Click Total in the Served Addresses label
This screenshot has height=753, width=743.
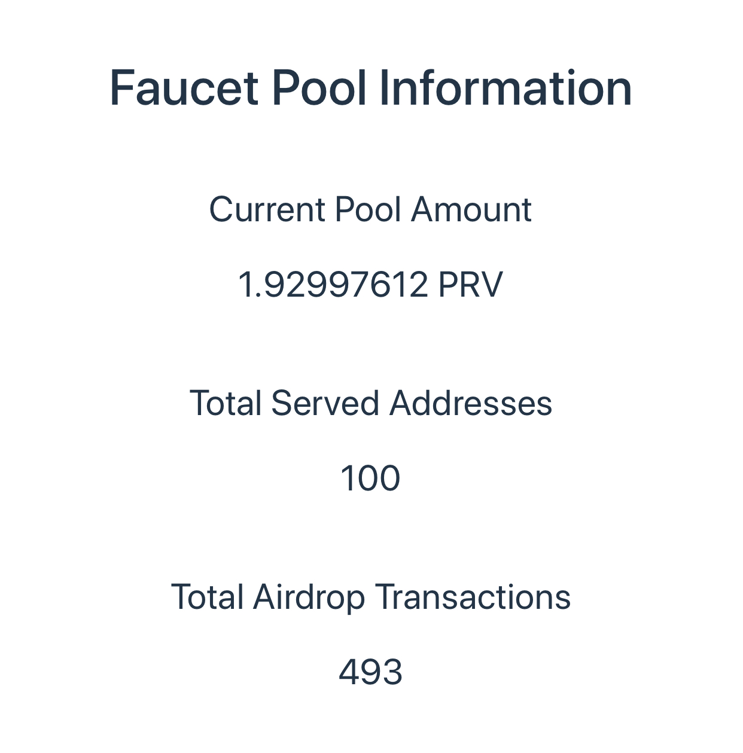[x=226, y=403]
